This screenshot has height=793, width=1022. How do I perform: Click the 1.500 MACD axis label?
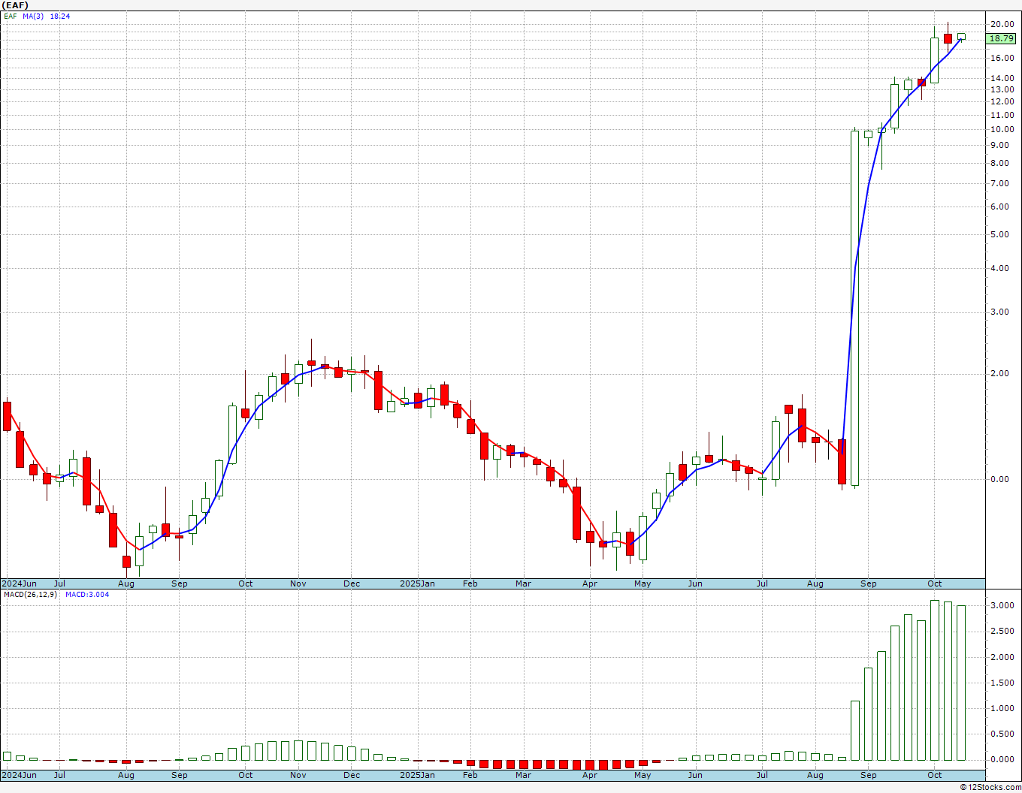pos(1002,683)
